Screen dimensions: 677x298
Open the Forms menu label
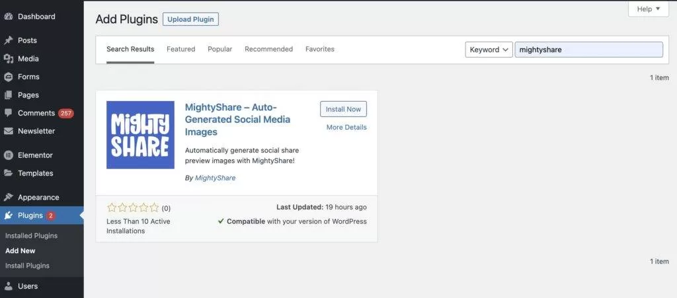coord(28,77)
